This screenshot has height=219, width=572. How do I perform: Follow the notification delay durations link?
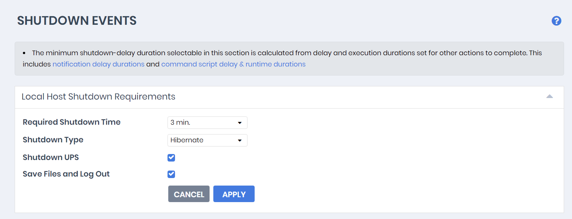point(98,64)
